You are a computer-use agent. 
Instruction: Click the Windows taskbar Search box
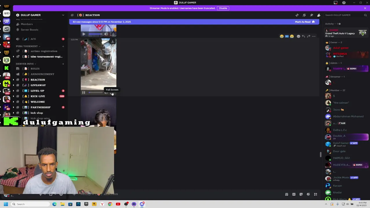pos(31,204)
